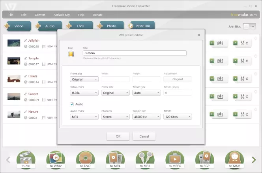262x173 pixels.
Task: Confirm the preset with OK
Action: [118, 136]
